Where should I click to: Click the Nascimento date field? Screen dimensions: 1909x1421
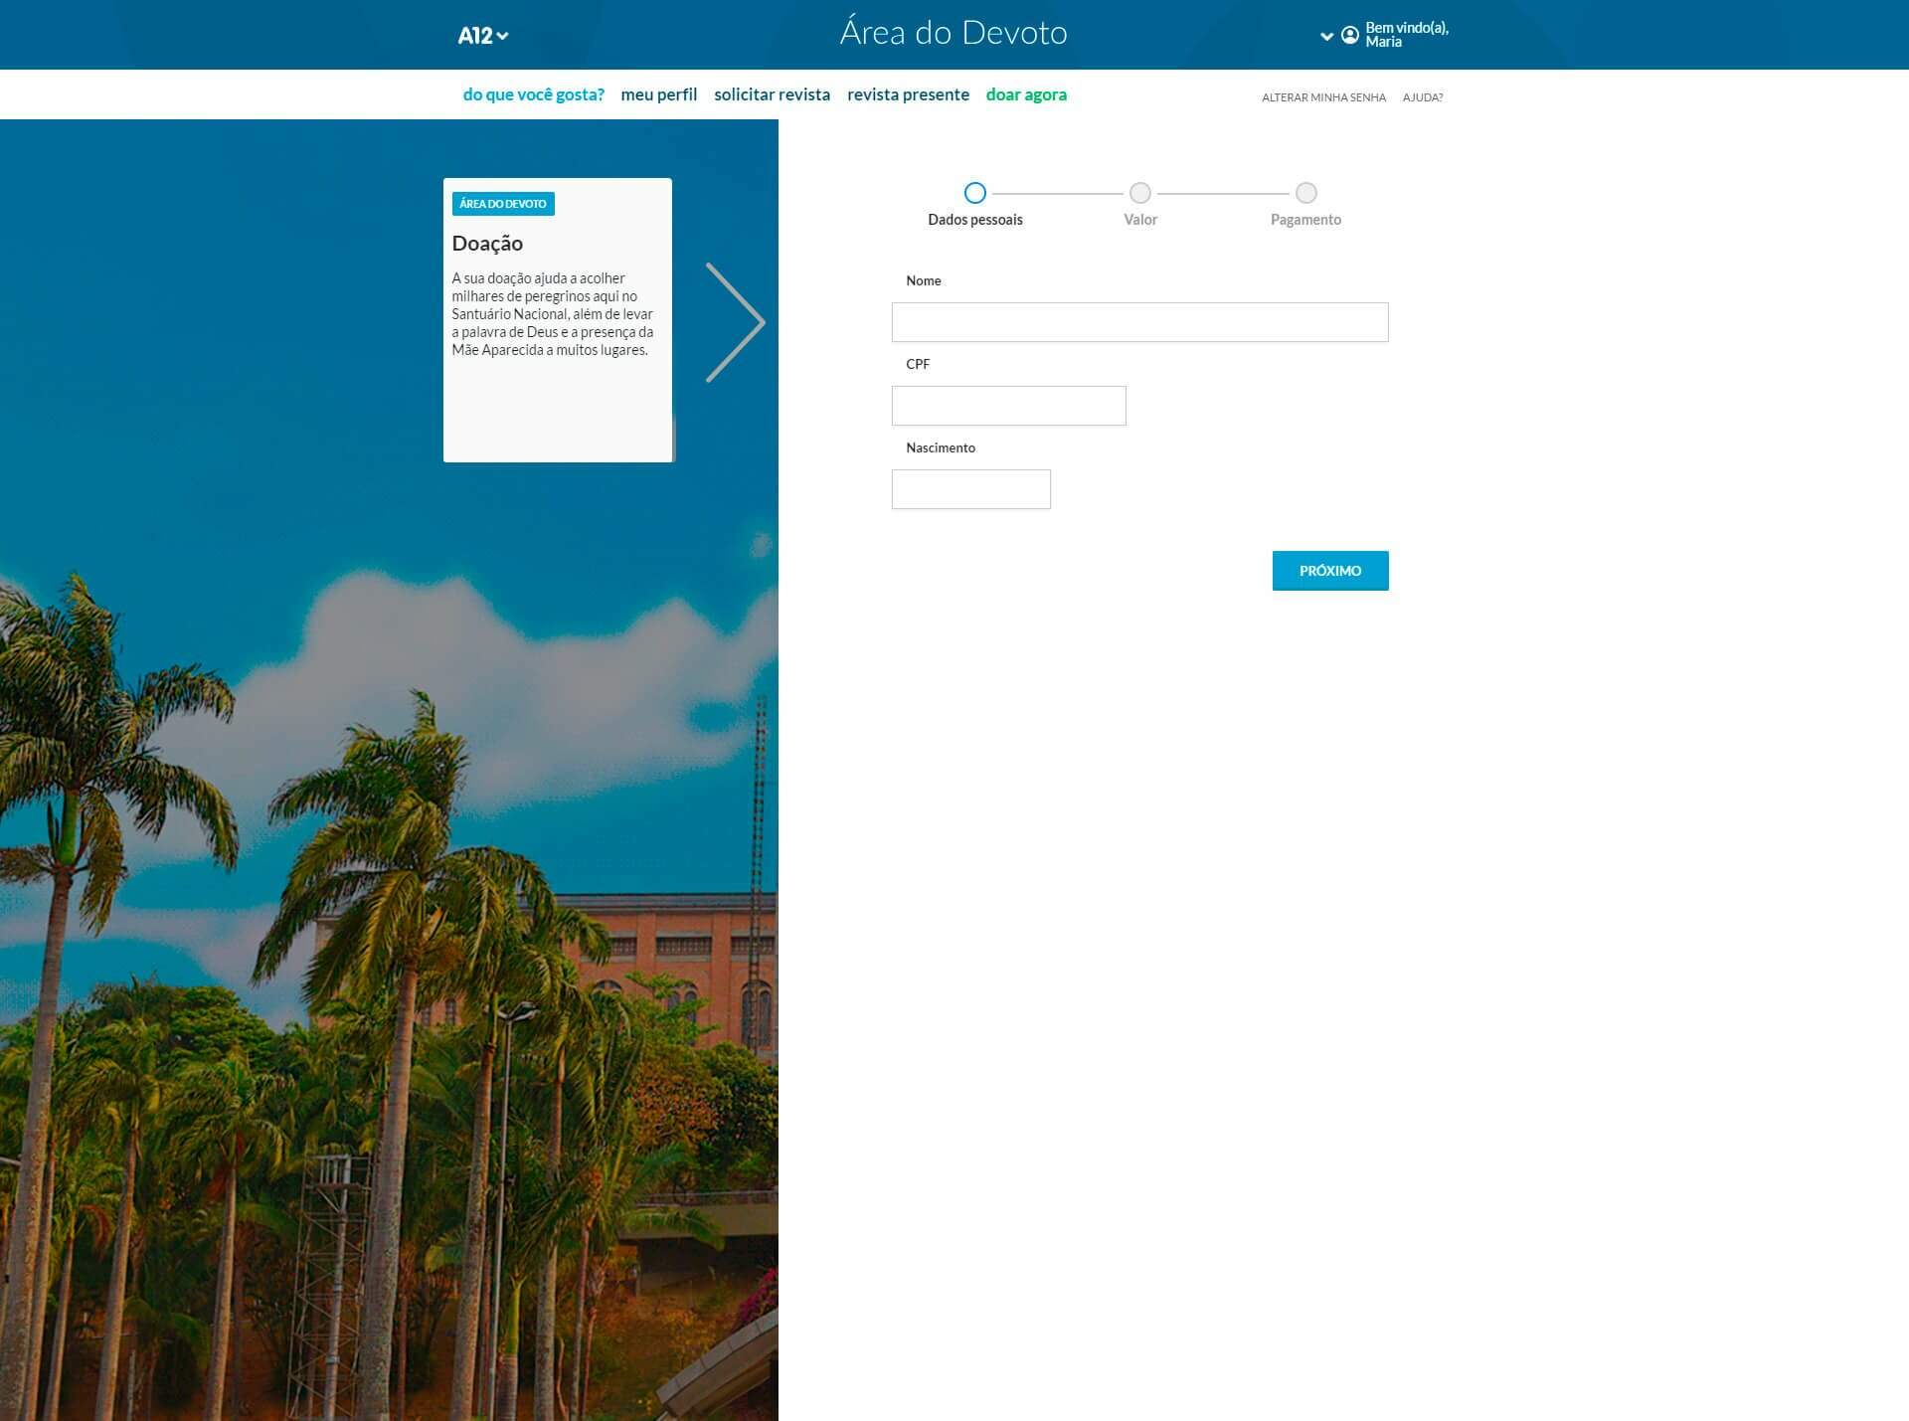point(970,489)
